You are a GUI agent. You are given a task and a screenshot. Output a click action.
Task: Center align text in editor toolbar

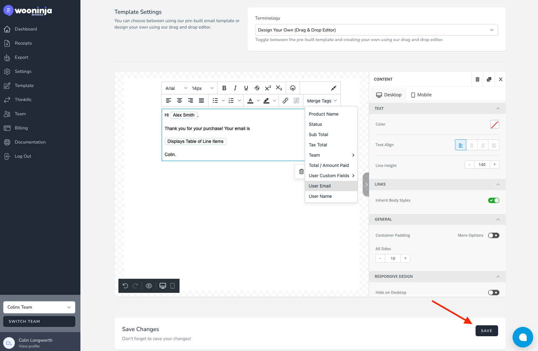(x=180, y=101)
